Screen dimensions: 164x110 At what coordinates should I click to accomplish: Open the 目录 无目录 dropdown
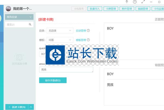pos(60,31)
